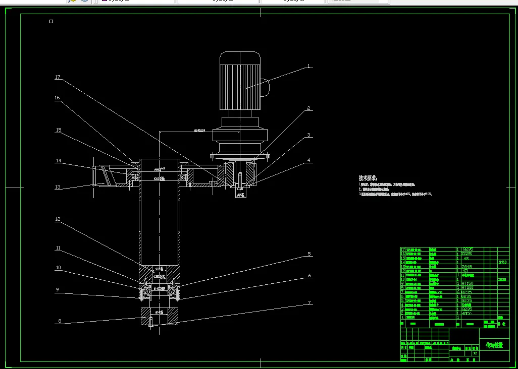Click callout number 17 on the left side
518x369 pixels.
pos(58,77)
